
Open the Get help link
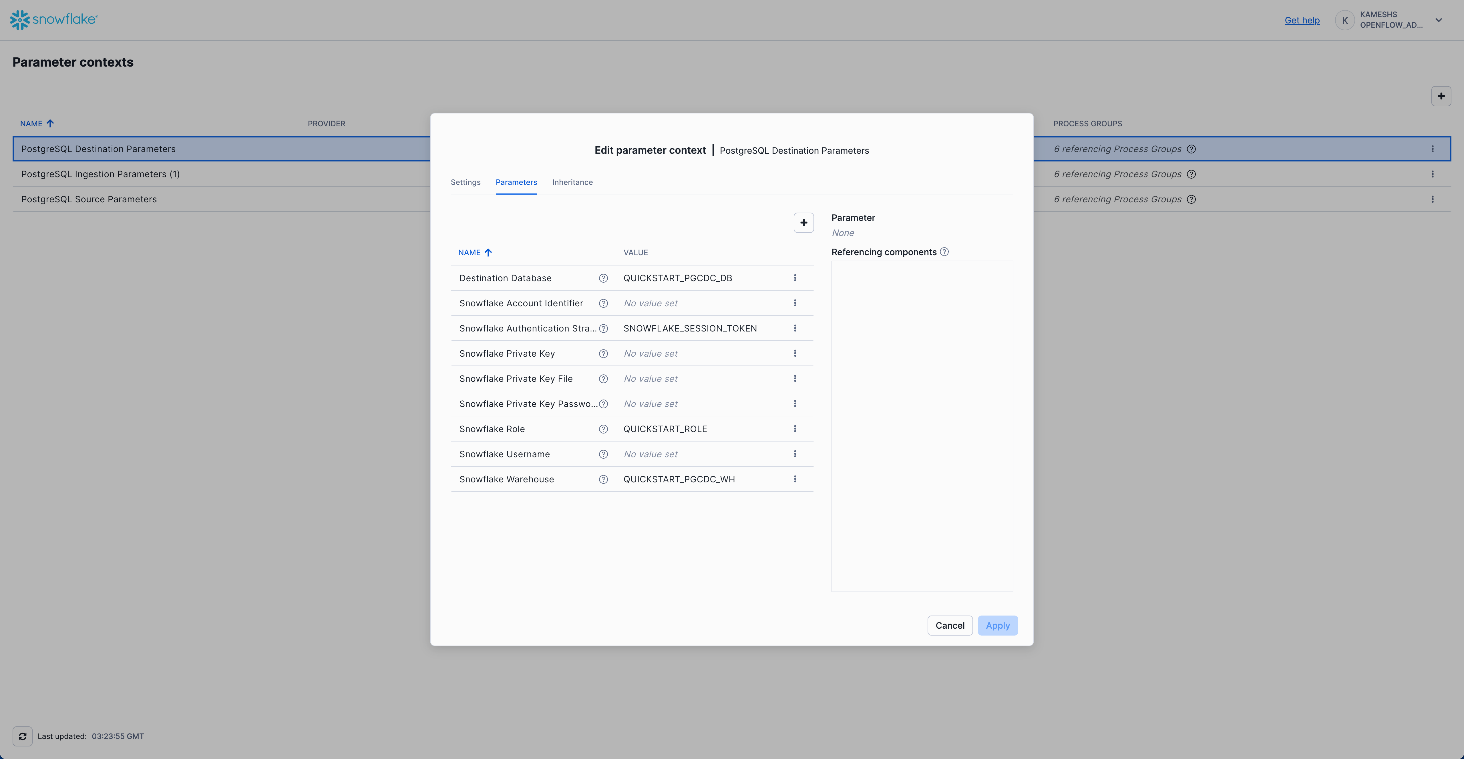1302,21
